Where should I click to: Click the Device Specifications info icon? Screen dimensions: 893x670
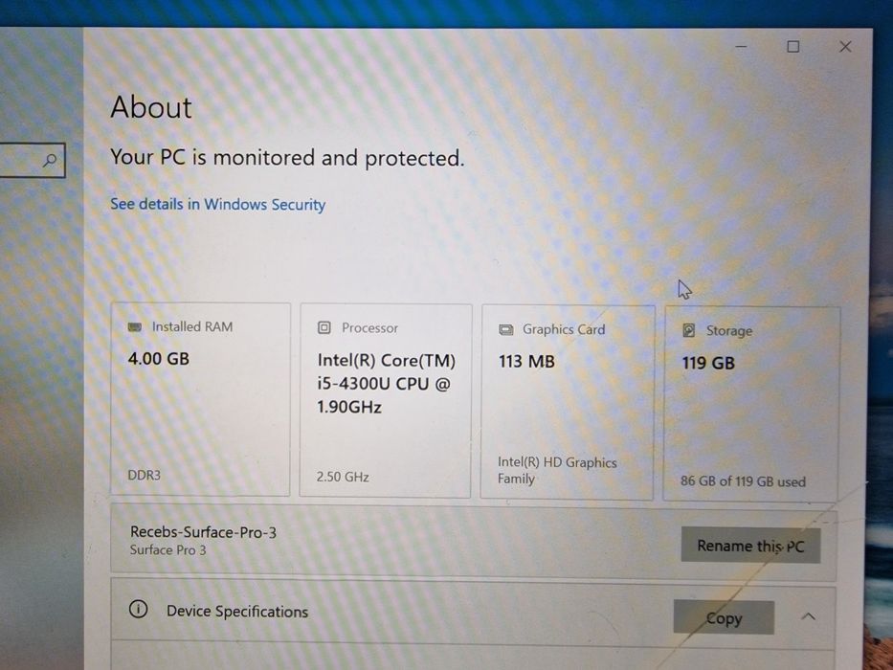(x=138, y=609)
